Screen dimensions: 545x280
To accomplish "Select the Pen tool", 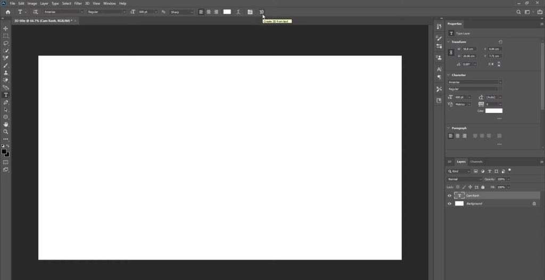I will pyautogui.click(x=5, y=102).
